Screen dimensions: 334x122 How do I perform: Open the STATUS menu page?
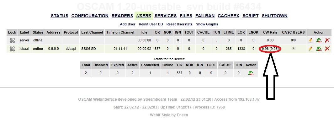point(59,16)
